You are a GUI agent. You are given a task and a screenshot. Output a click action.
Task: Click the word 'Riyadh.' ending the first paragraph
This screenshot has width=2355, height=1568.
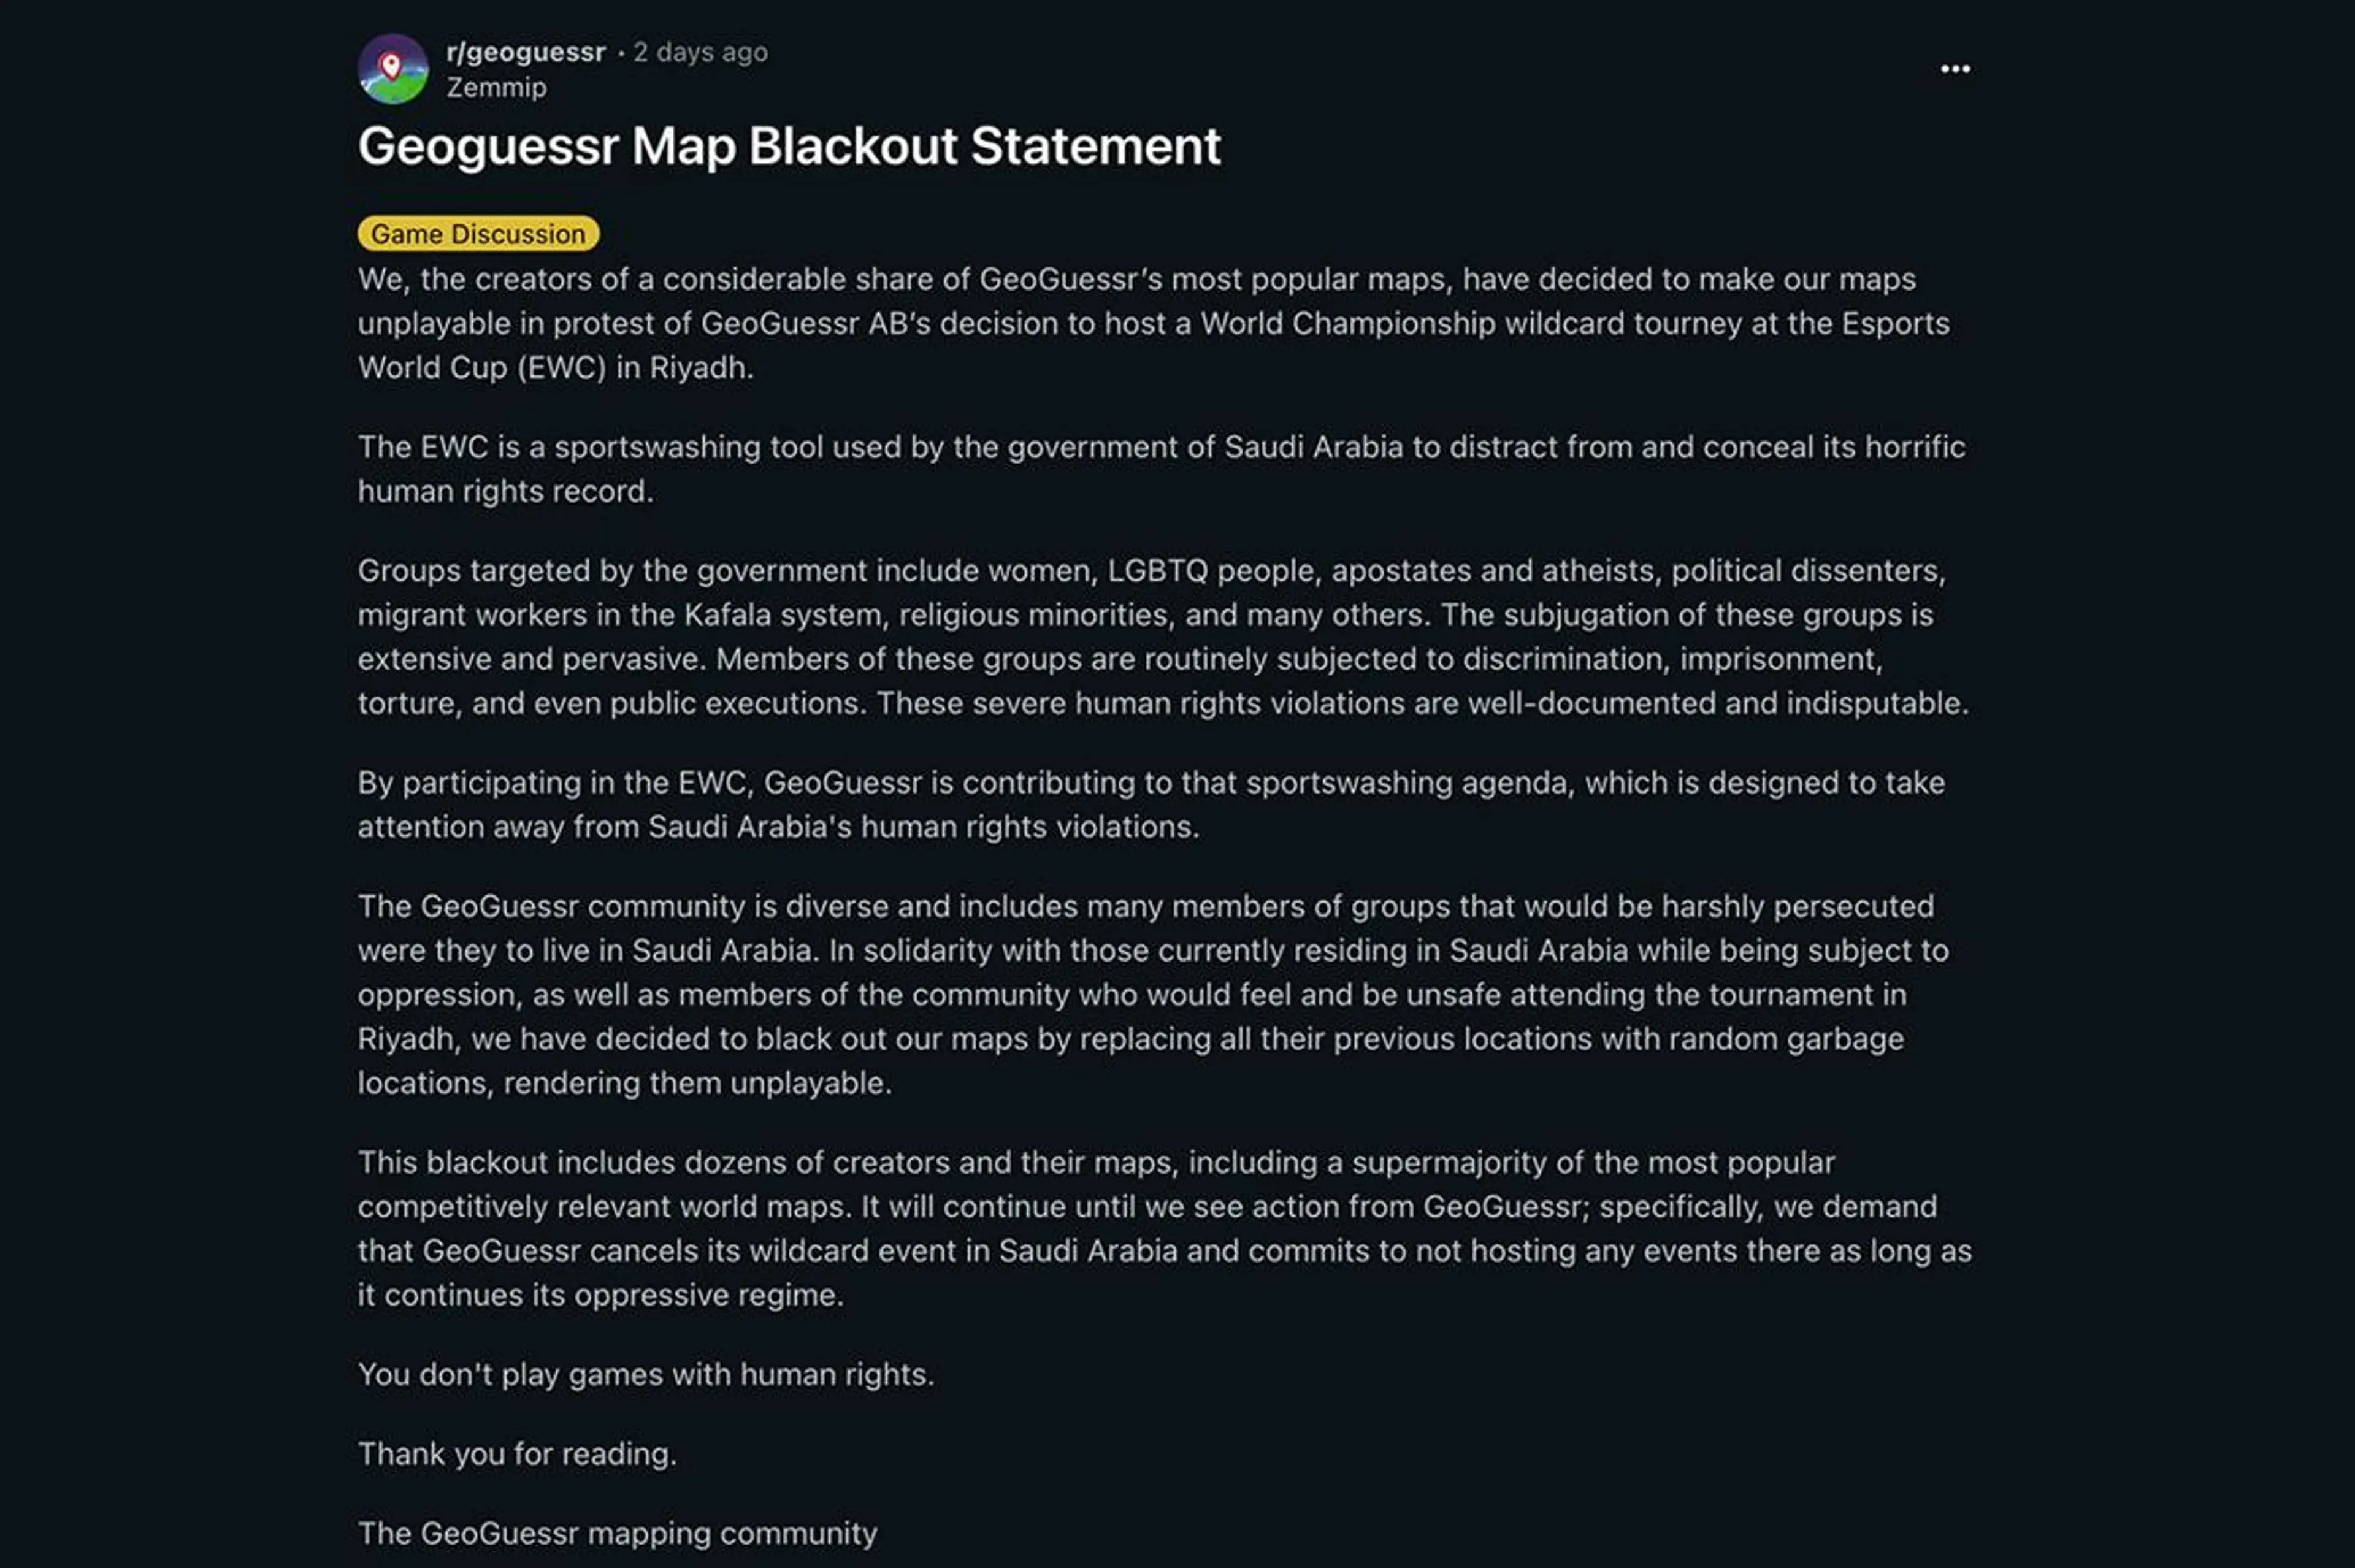[x=701, y=368]
